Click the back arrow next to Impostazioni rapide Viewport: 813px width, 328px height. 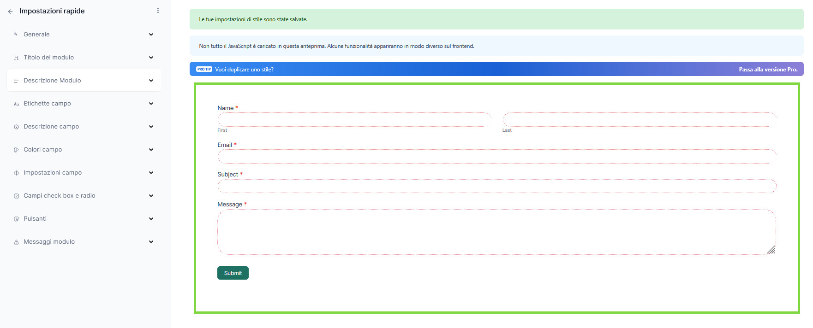[10, 12]
